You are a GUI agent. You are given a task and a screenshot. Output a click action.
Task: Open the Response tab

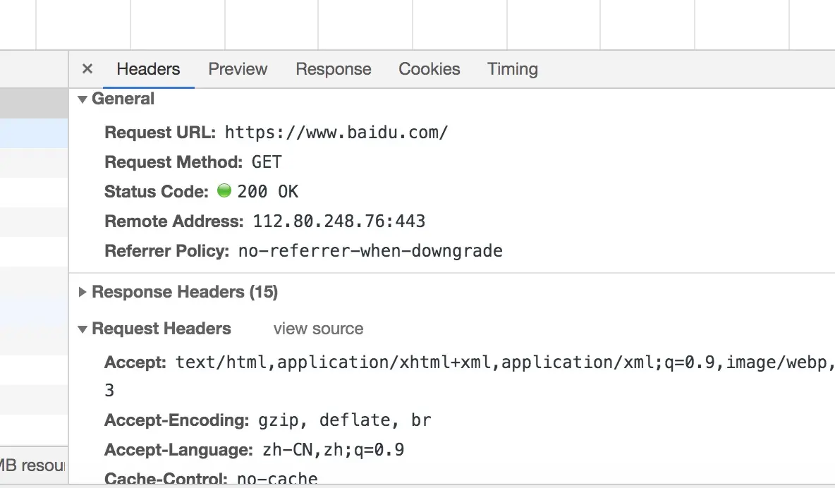coord(333,69)
